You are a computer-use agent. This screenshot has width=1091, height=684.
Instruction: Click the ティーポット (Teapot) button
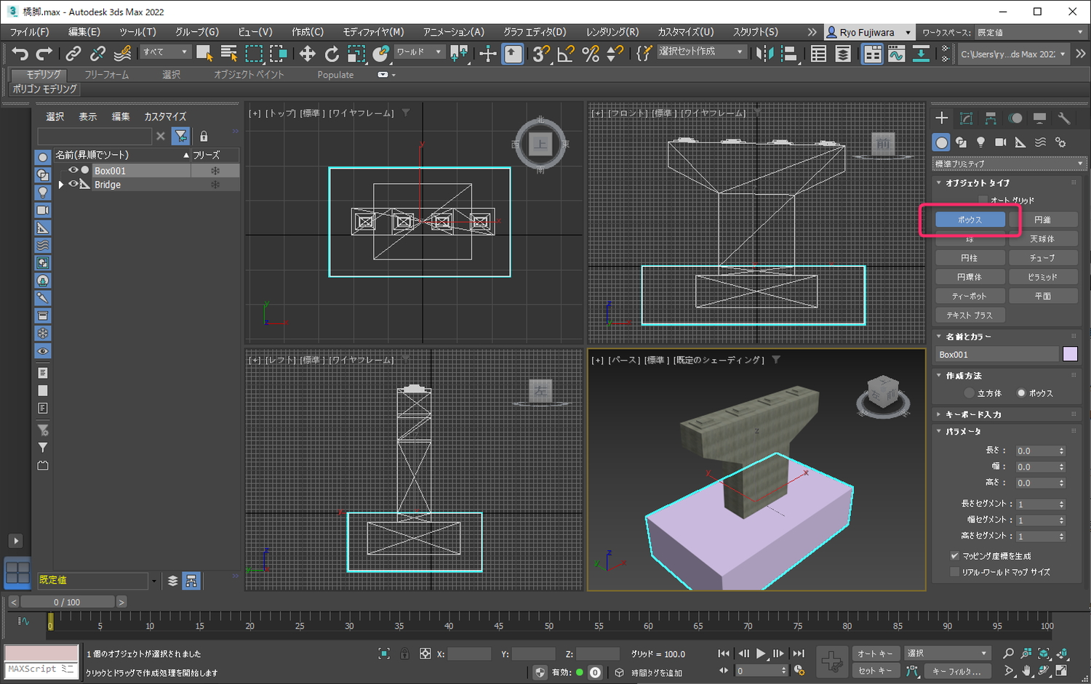pyautogui.click(x=969, y=296)
